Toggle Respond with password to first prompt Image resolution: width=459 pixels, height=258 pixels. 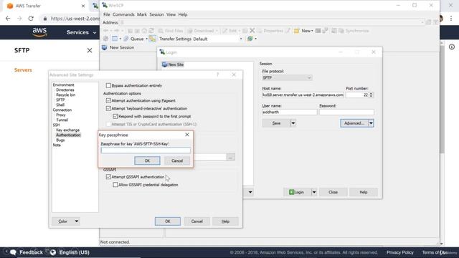pyautogui.click(x=115, y=116)
